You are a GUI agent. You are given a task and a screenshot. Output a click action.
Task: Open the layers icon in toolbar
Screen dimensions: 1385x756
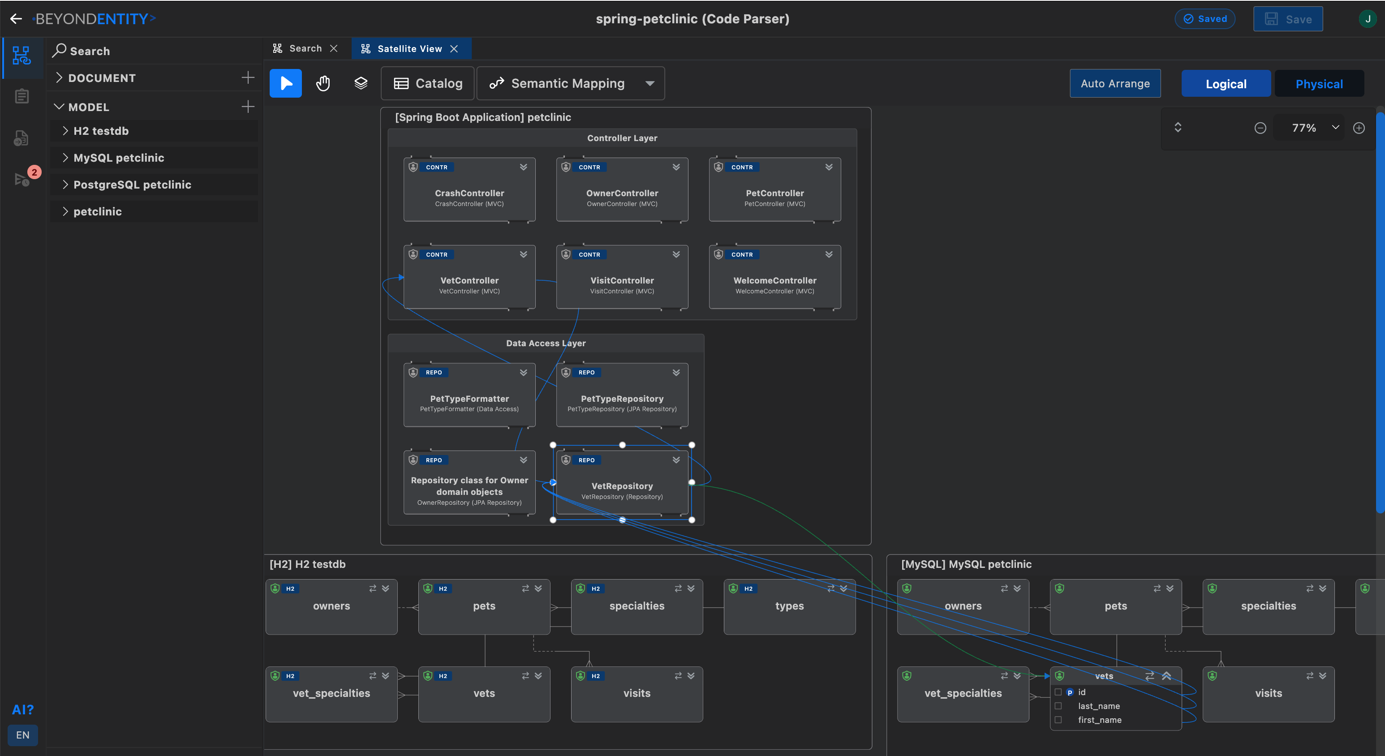[361, 83]
